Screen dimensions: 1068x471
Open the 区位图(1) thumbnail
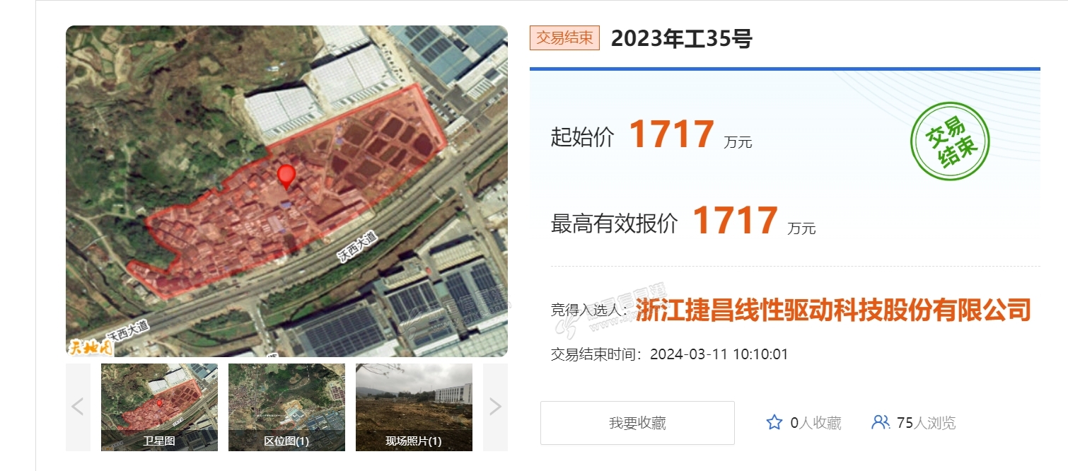286,407
